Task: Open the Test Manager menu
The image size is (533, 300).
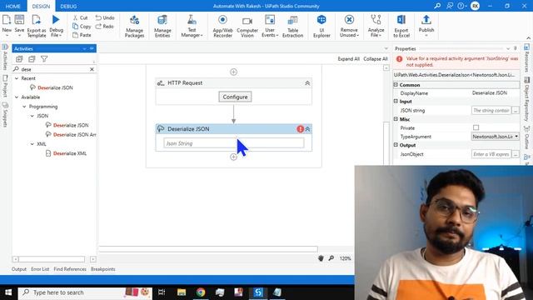Action: [192, 26]
